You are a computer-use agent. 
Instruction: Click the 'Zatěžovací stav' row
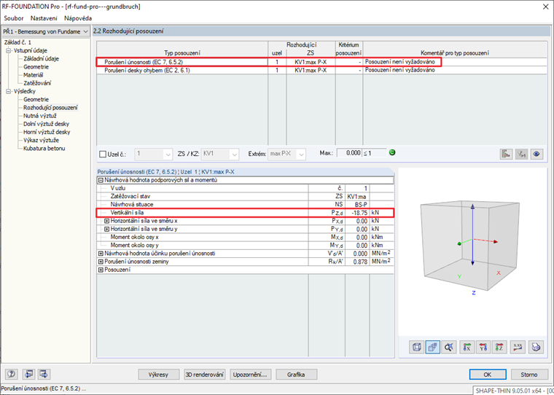245,197
